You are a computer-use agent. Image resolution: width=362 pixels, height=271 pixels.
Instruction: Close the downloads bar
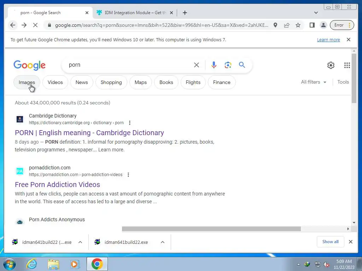[x=350, y=242]
